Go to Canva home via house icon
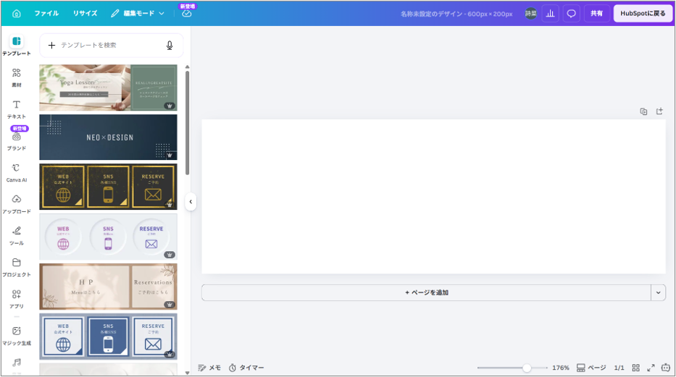Image resolution: width=676 pixels, height=377 pixels. [x=17, y=13]
